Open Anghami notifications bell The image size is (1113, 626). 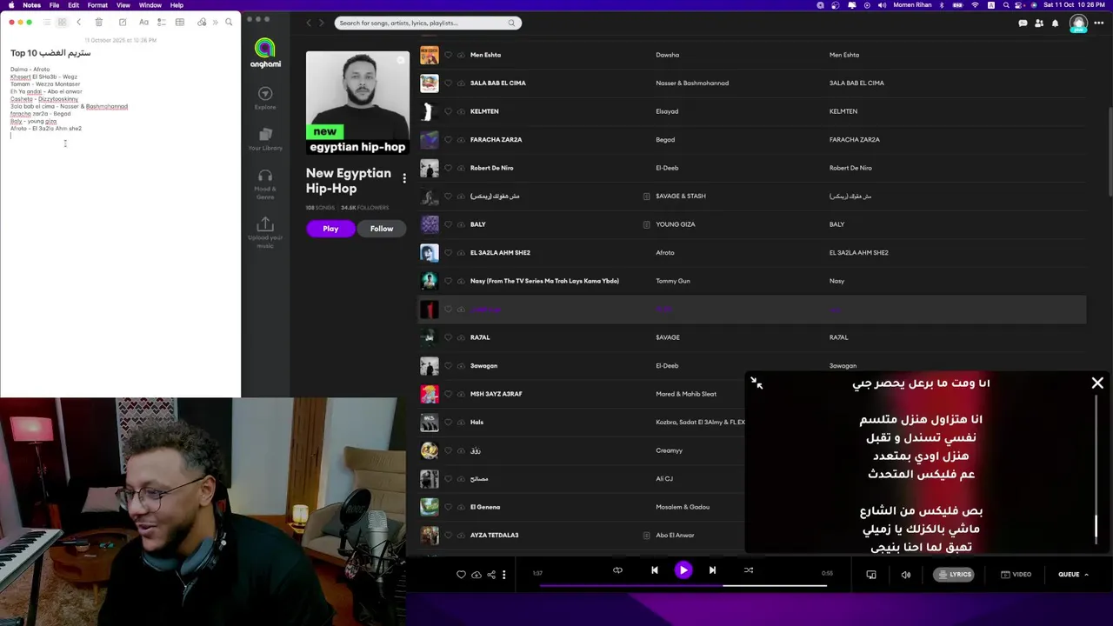pyautogui.click(x=1055, y=23)
